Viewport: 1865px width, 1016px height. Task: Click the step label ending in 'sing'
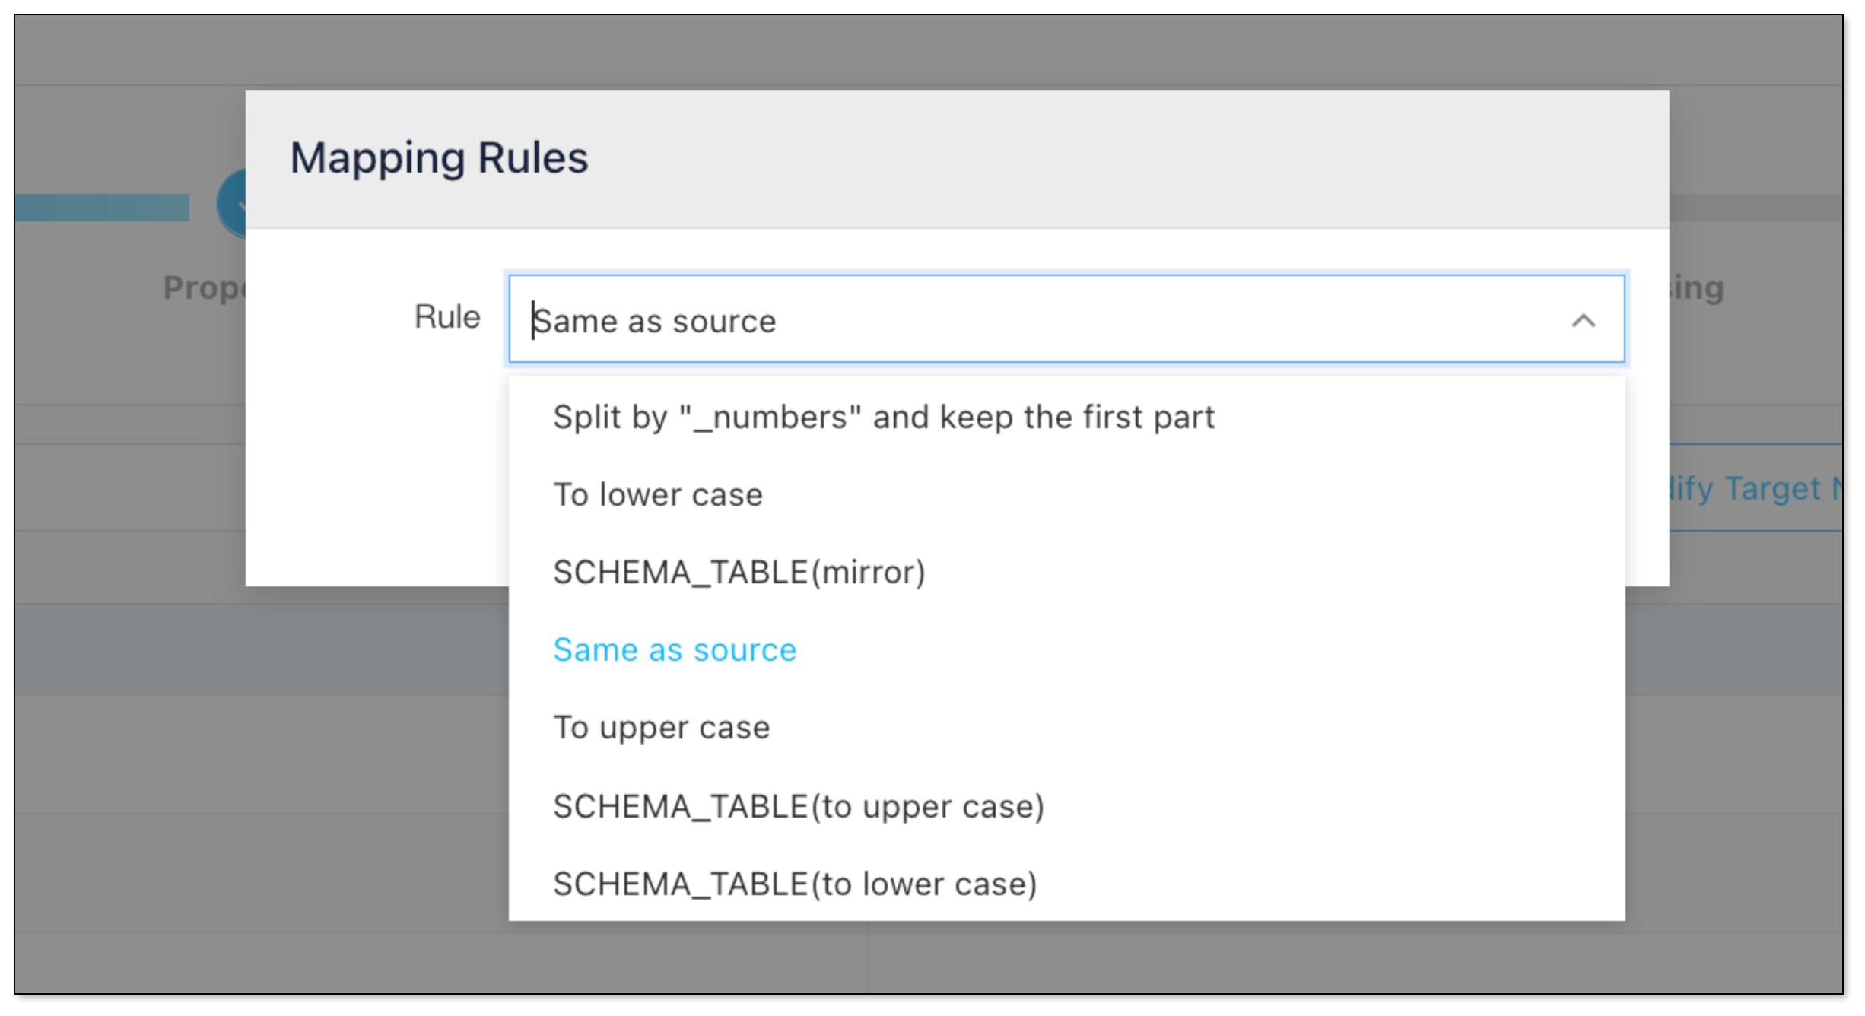tap(1697, 288)
